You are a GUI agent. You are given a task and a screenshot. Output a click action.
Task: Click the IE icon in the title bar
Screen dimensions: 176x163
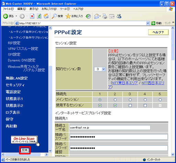3,3
